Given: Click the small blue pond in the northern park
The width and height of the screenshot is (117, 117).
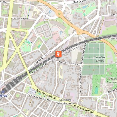Looking at the screenshot, I should pyautogui.click(x=85, y=7).
